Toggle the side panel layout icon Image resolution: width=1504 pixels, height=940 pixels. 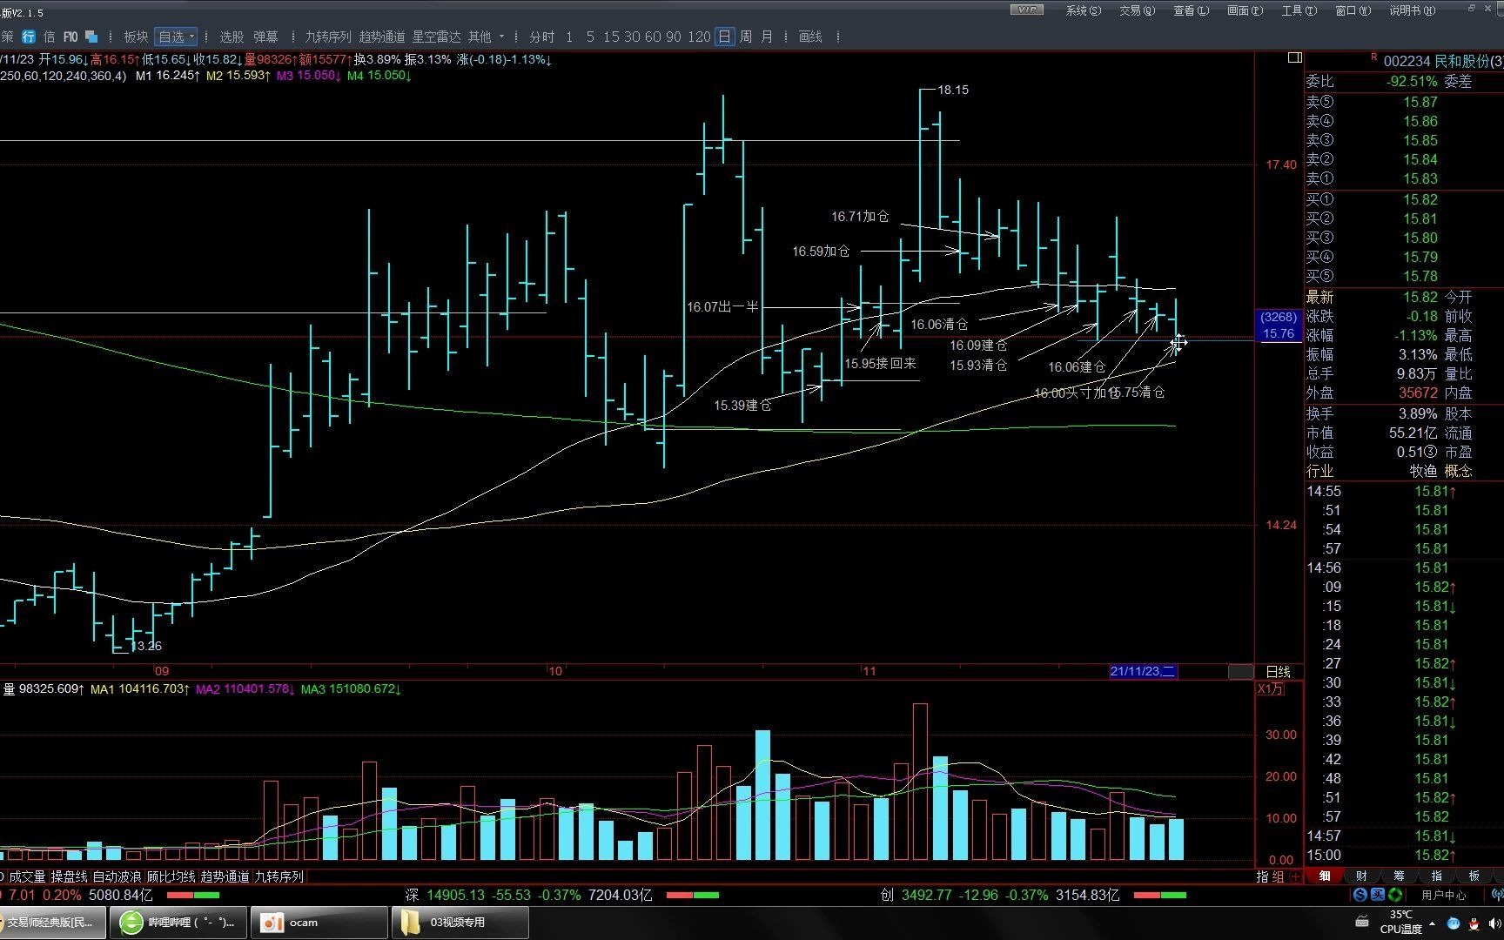click(1295, 57)
